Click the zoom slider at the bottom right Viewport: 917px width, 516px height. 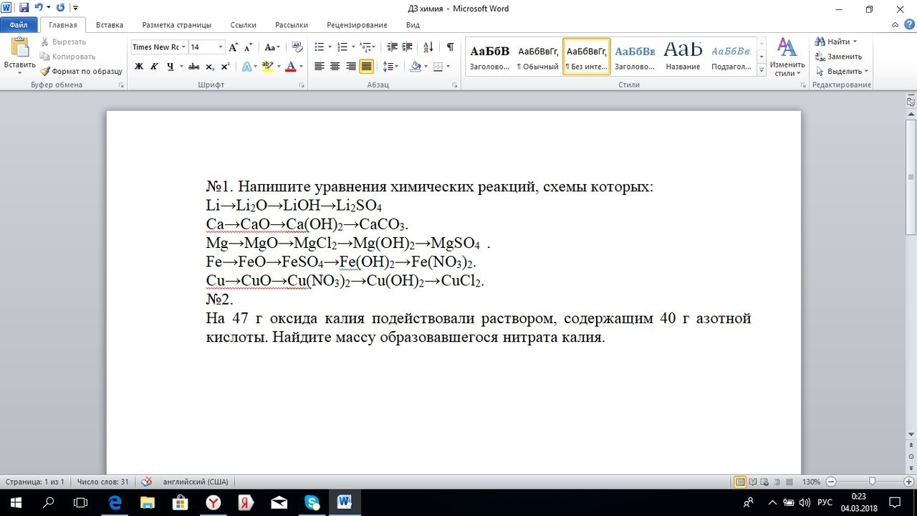point(872,482)
